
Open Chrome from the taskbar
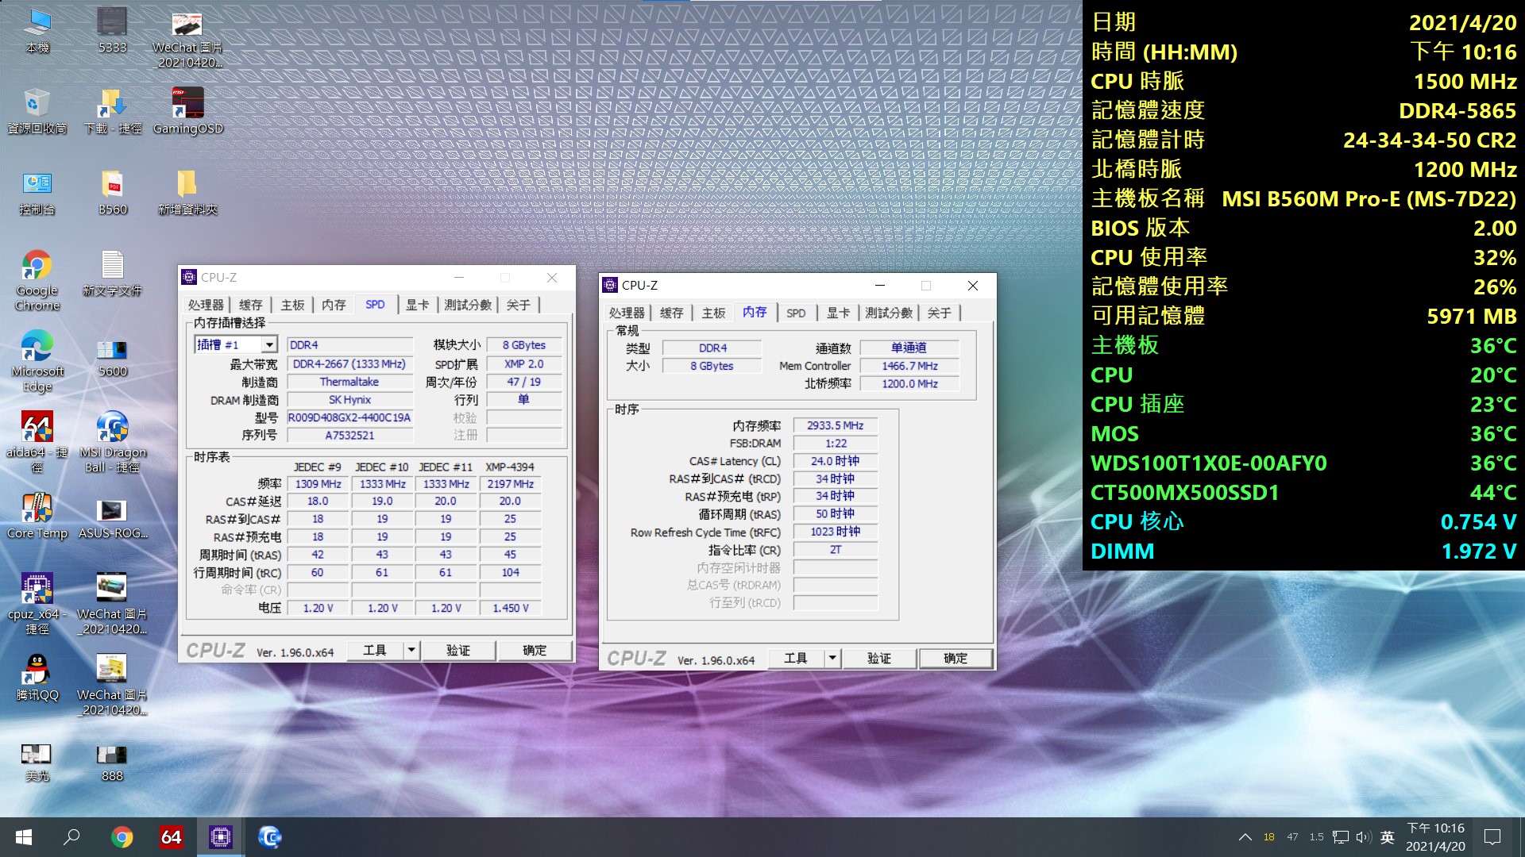(122, 837)
